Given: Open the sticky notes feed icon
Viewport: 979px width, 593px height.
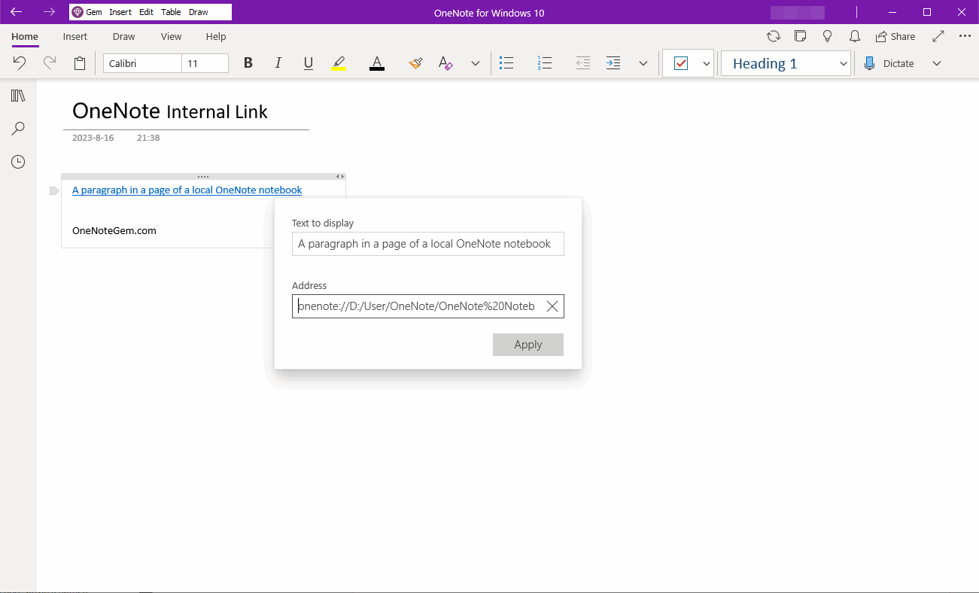Looking at the screenshot, I should pos(801,36).
